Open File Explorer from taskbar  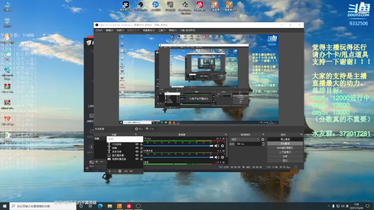click(110, 206)
